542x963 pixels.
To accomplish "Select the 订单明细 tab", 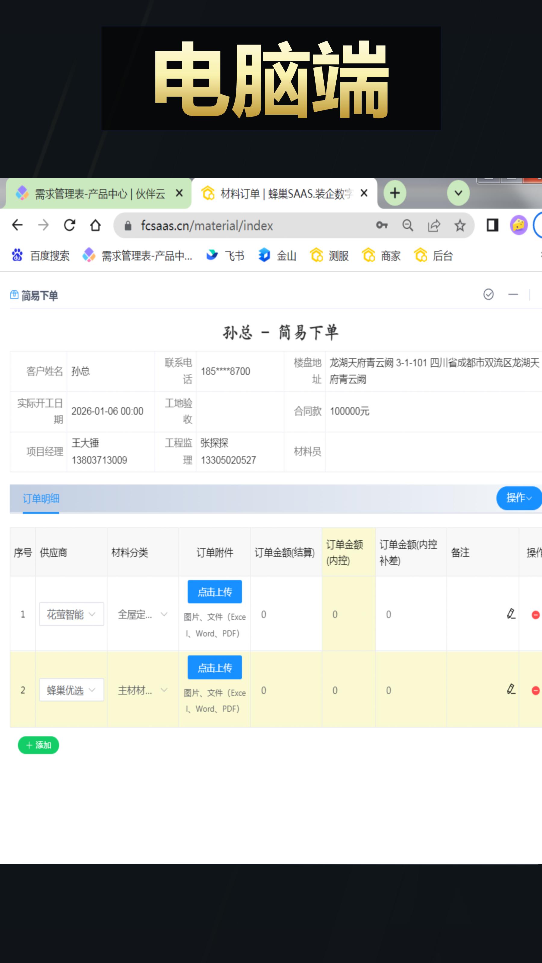I will pyautogui.click(x=41, y=499).
